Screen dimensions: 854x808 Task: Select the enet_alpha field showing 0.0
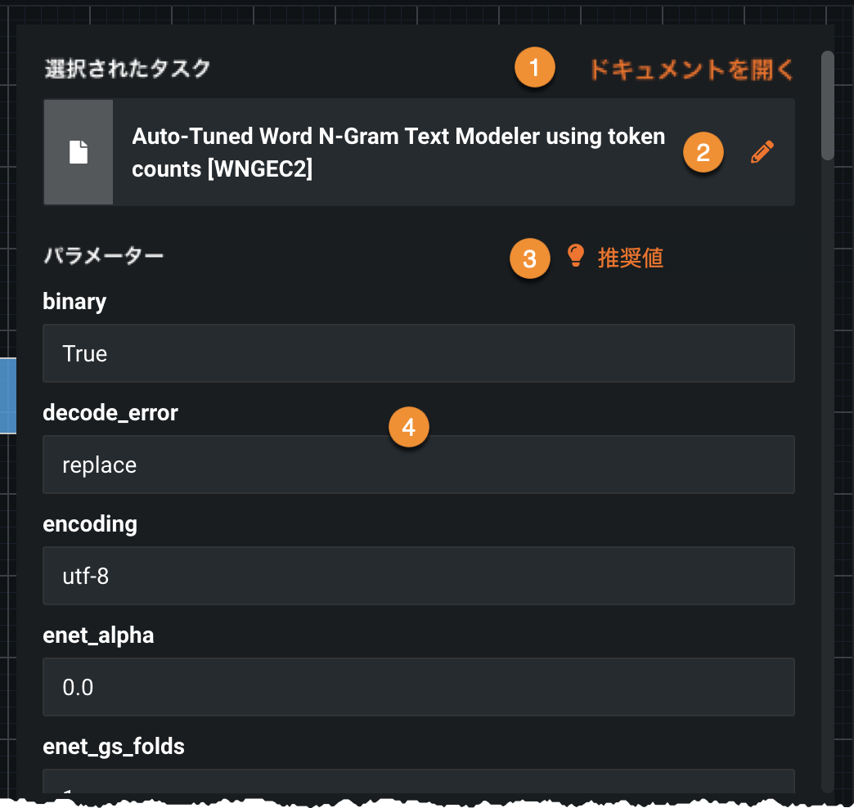pyautogui.click(x=418, y=687)
